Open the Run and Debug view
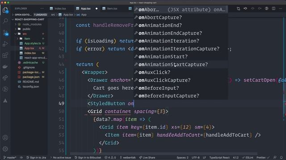Screen dimensions: 286x160 tap(5, 44)
